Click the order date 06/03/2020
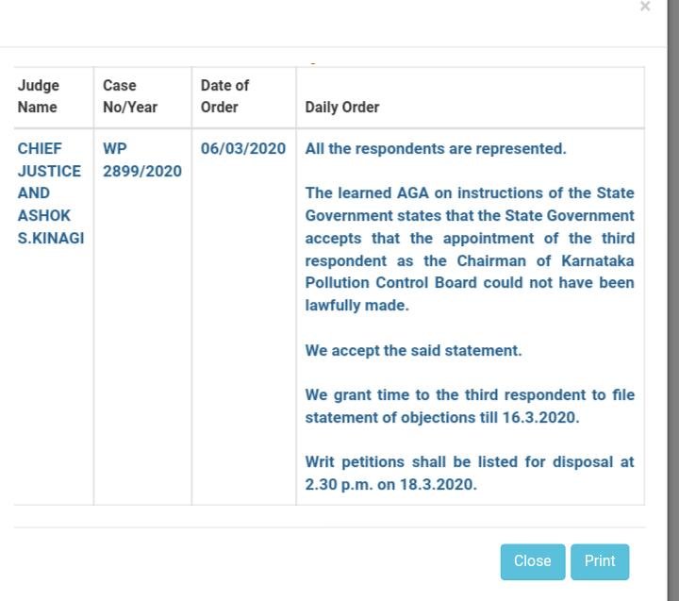 (x=243, y=149)
